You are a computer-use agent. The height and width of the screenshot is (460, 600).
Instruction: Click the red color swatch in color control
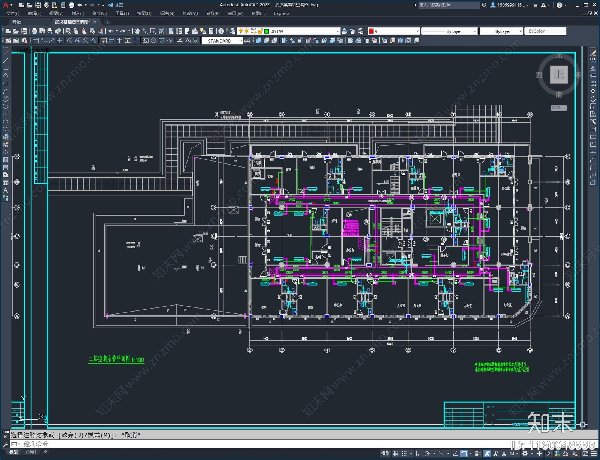coord(371,31)
